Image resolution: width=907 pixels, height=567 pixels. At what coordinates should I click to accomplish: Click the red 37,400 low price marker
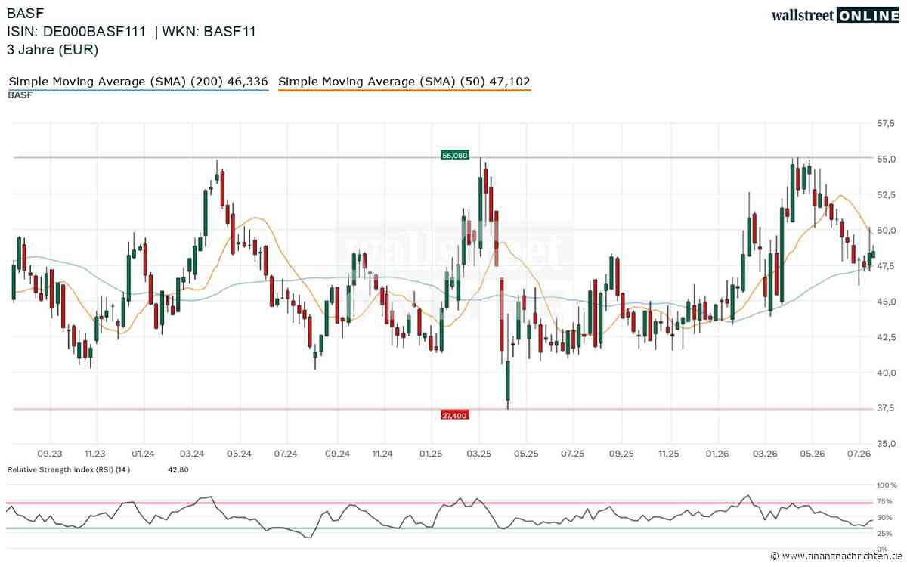(x=455, y=414)
